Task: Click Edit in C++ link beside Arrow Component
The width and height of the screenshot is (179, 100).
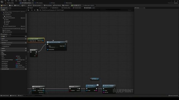Action: [23, 26]
